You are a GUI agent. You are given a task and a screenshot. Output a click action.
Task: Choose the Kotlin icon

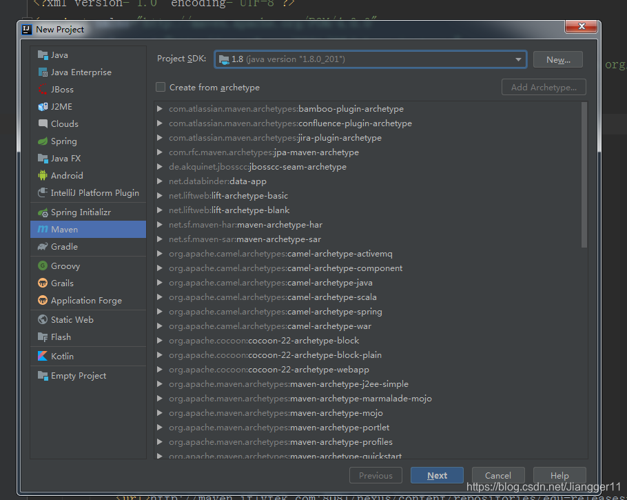pyautogui.click(x=43, y=356)
